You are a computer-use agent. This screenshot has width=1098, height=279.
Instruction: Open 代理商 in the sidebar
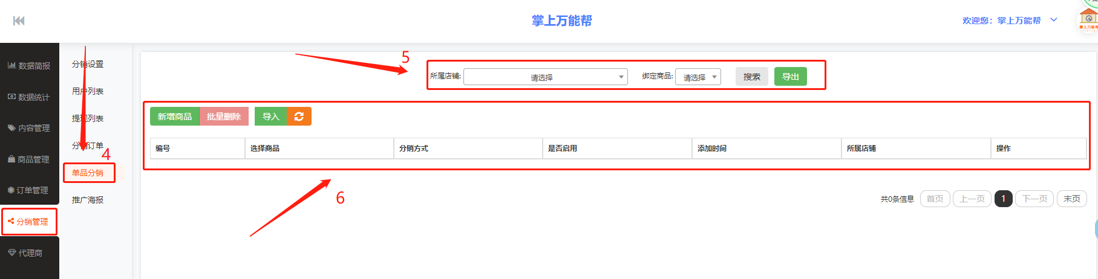coord(29,253)
